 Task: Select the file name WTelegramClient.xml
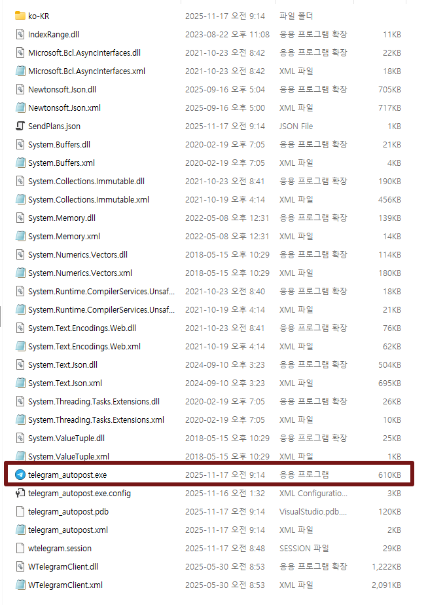pyautogui.click(x=65, y=585)
